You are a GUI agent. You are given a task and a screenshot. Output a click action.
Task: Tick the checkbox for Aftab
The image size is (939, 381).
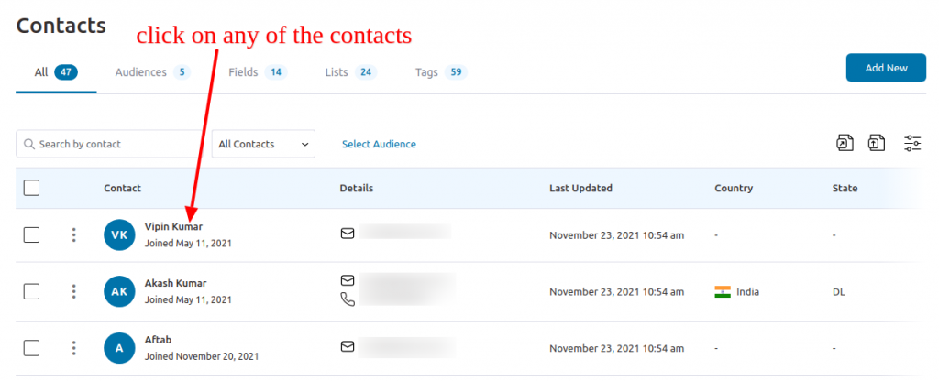point(32,347)
